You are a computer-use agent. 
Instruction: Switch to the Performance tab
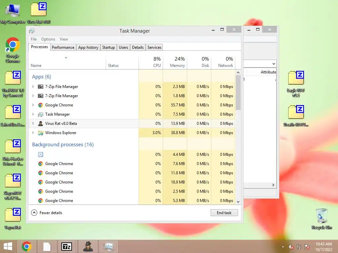[63, 47]
